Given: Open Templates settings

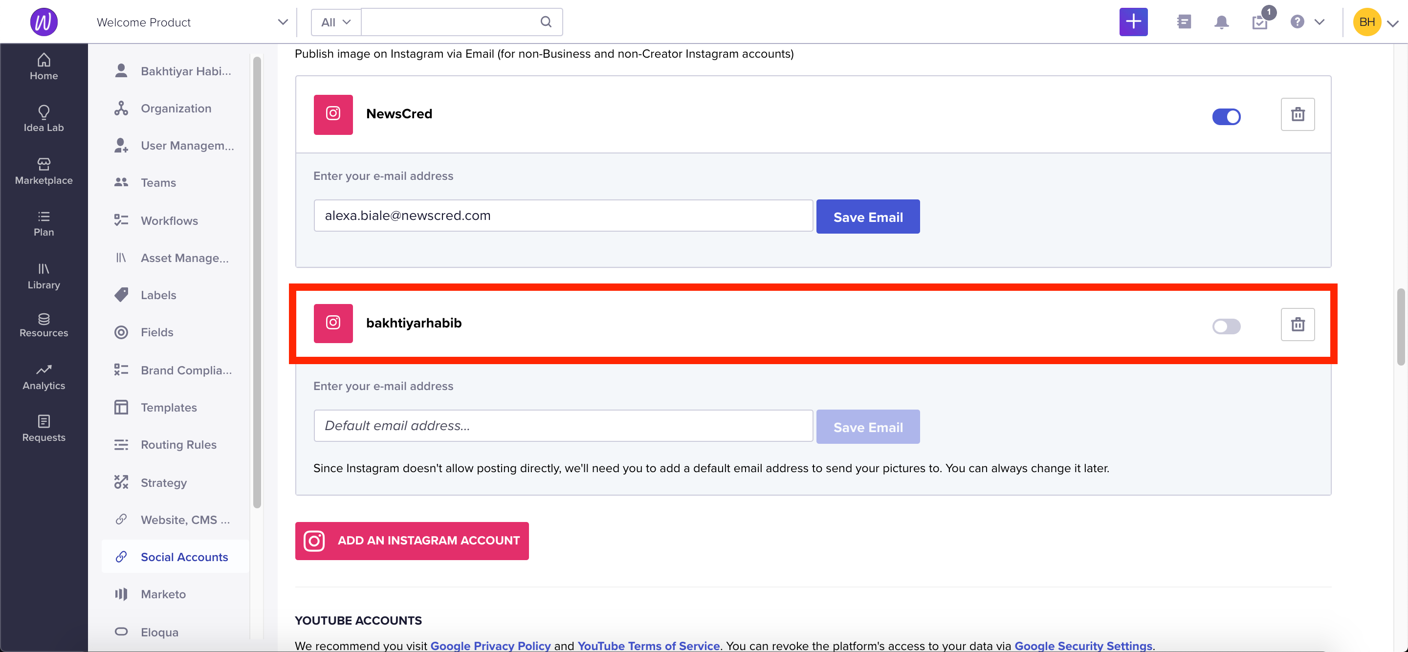Looking at the screenshot, I should tap(175, 407).
